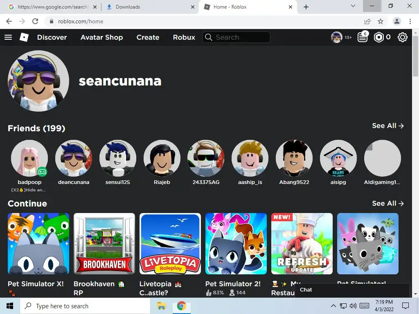Viewport: 419px width, 314px height.
Task: Click See All for Continue
Action: pyautogui.click(x=388, y=204)
